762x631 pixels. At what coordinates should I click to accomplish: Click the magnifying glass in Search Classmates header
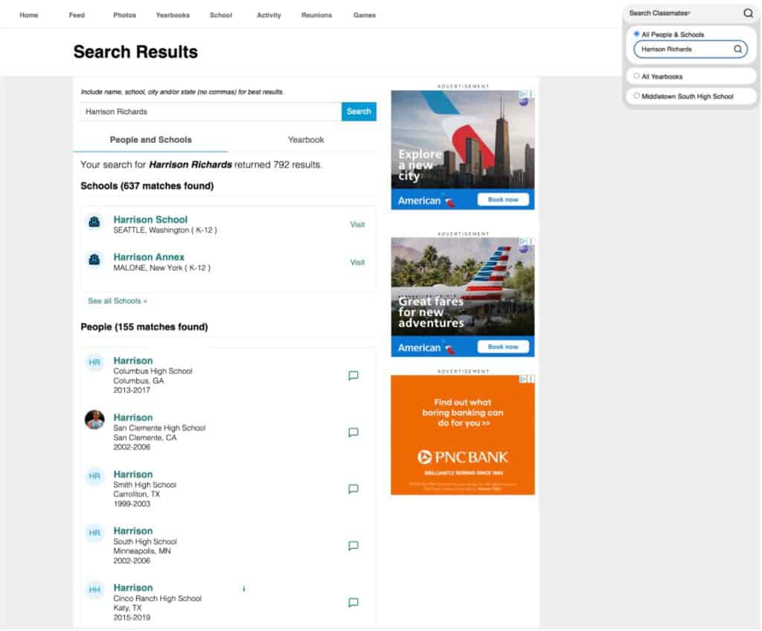coord(747,13)
